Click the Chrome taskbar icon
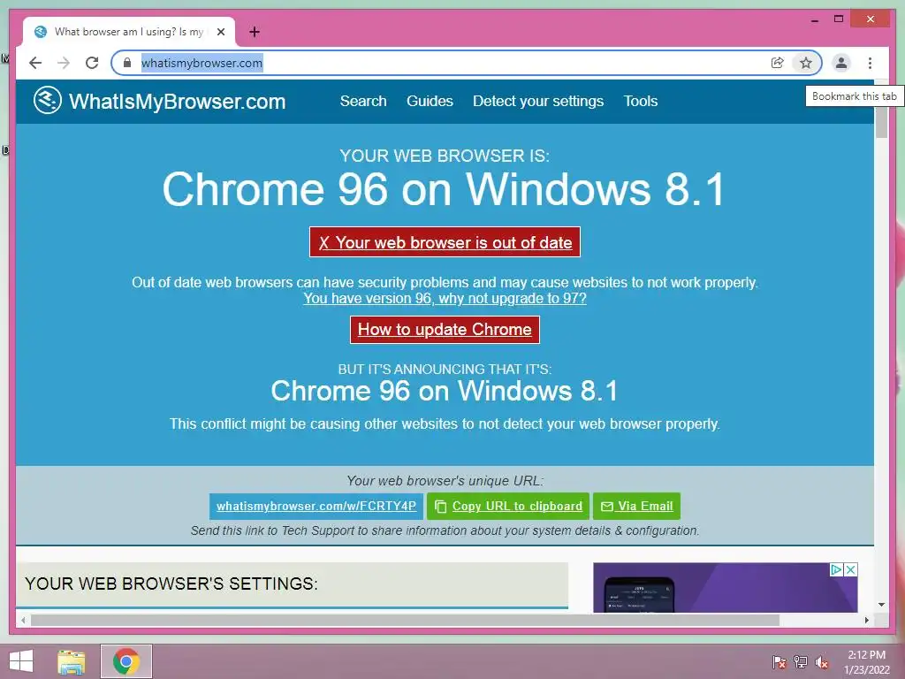 (125, 661)
